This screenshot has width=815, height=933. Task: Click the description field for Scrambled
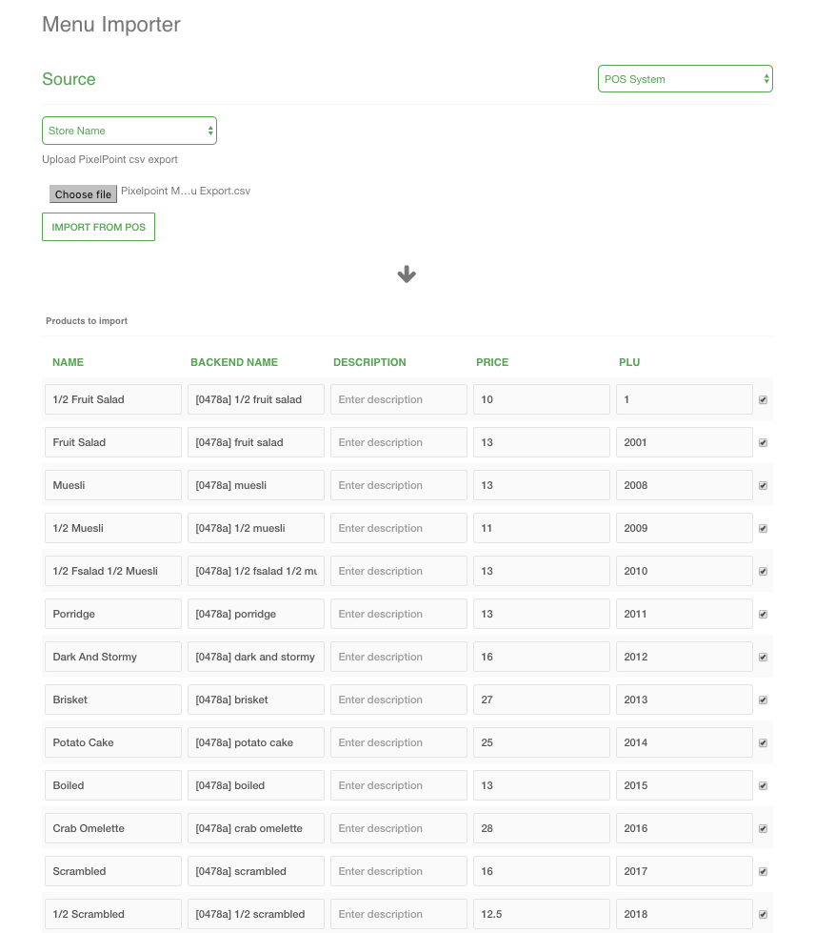[398, 871]
